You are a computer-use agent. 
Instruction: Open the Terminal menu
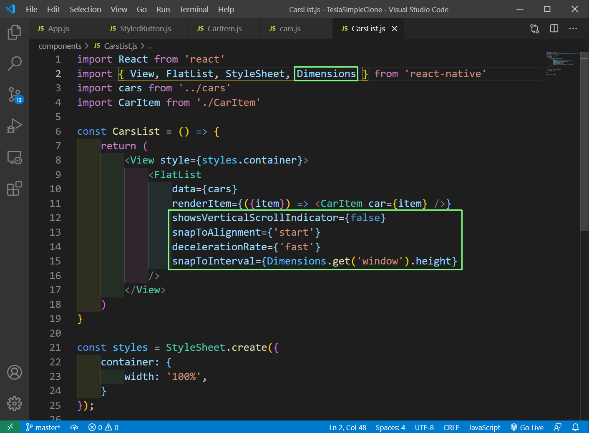tap(194, 9)
